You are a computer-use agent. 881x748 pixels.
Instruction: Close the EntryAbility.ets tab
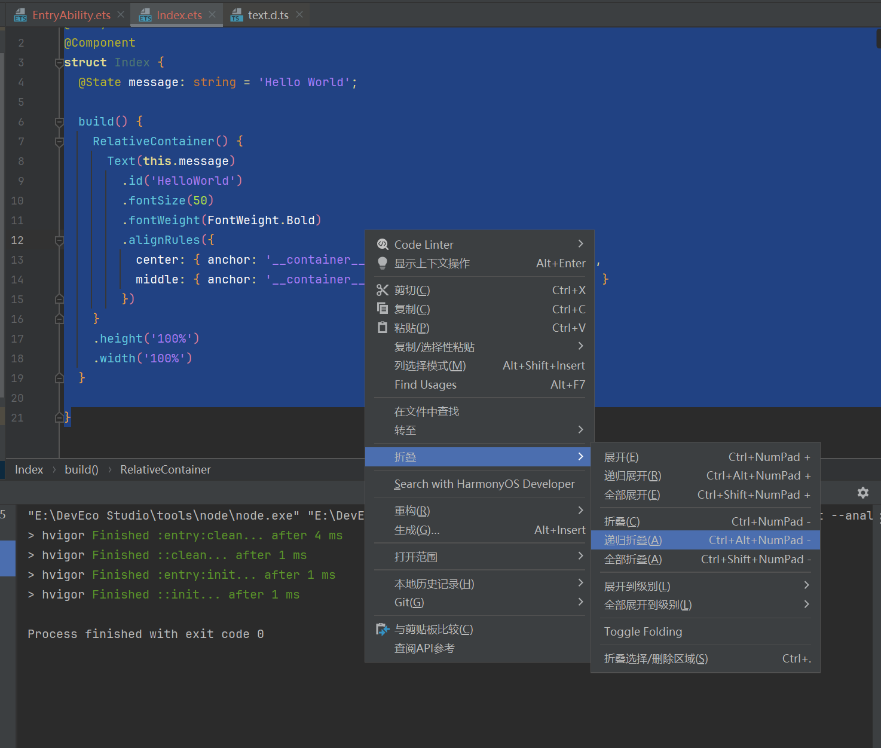click(x=121, y=14)
